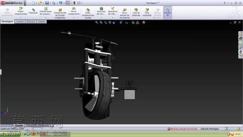This screenshot has width=243, height=137.
Task: Click the Windows Iniciar start button
Action: point(10,134)
